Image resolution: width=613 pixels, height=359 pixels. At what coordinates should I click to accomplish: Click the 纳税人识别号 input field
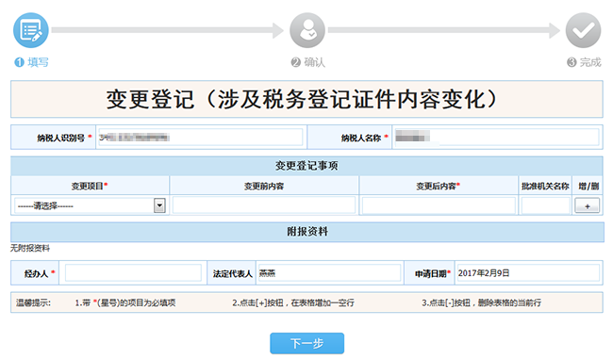[201, 138]
